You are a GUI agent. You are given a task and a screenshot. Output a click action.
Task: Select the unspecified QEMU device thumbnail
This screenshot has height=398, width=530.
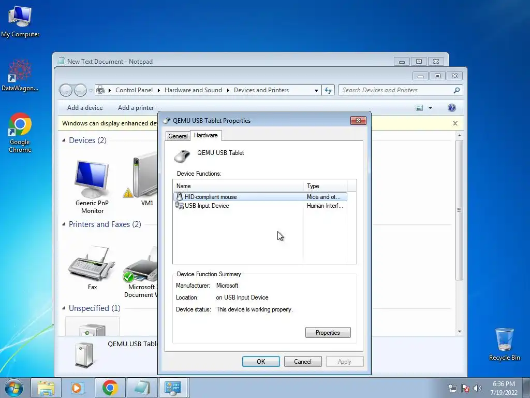[x=92, y=326]
